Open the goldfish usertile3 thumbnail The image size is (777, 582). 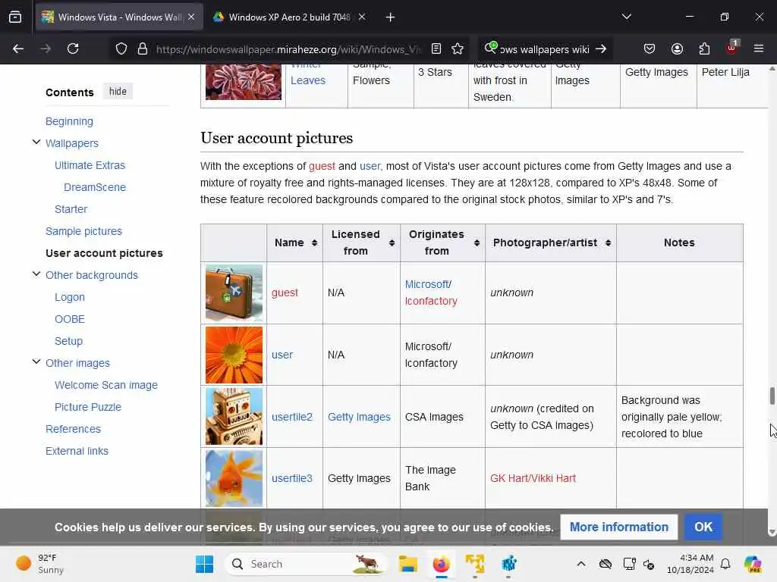(234, 478)
